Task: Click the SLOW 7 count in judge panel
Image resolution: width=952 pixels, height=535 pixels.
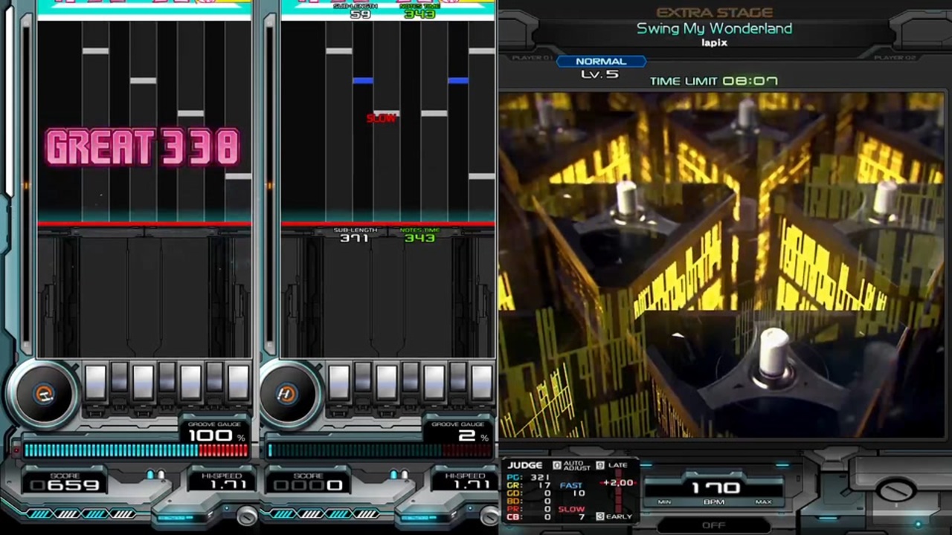Action: [572, 513]
